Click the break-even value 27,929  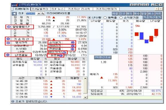coord(82,43)
